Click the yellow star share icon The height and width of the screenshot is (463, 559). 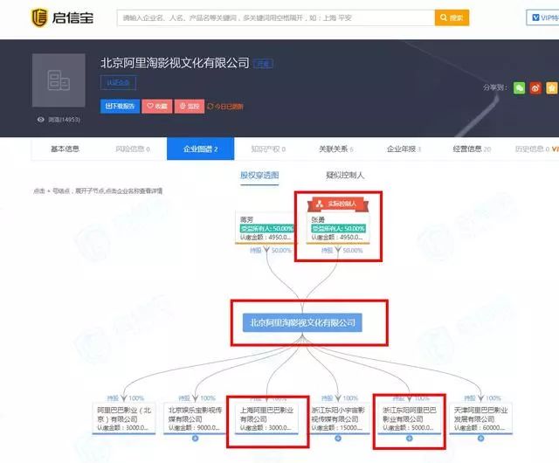[x=551, y=87]
